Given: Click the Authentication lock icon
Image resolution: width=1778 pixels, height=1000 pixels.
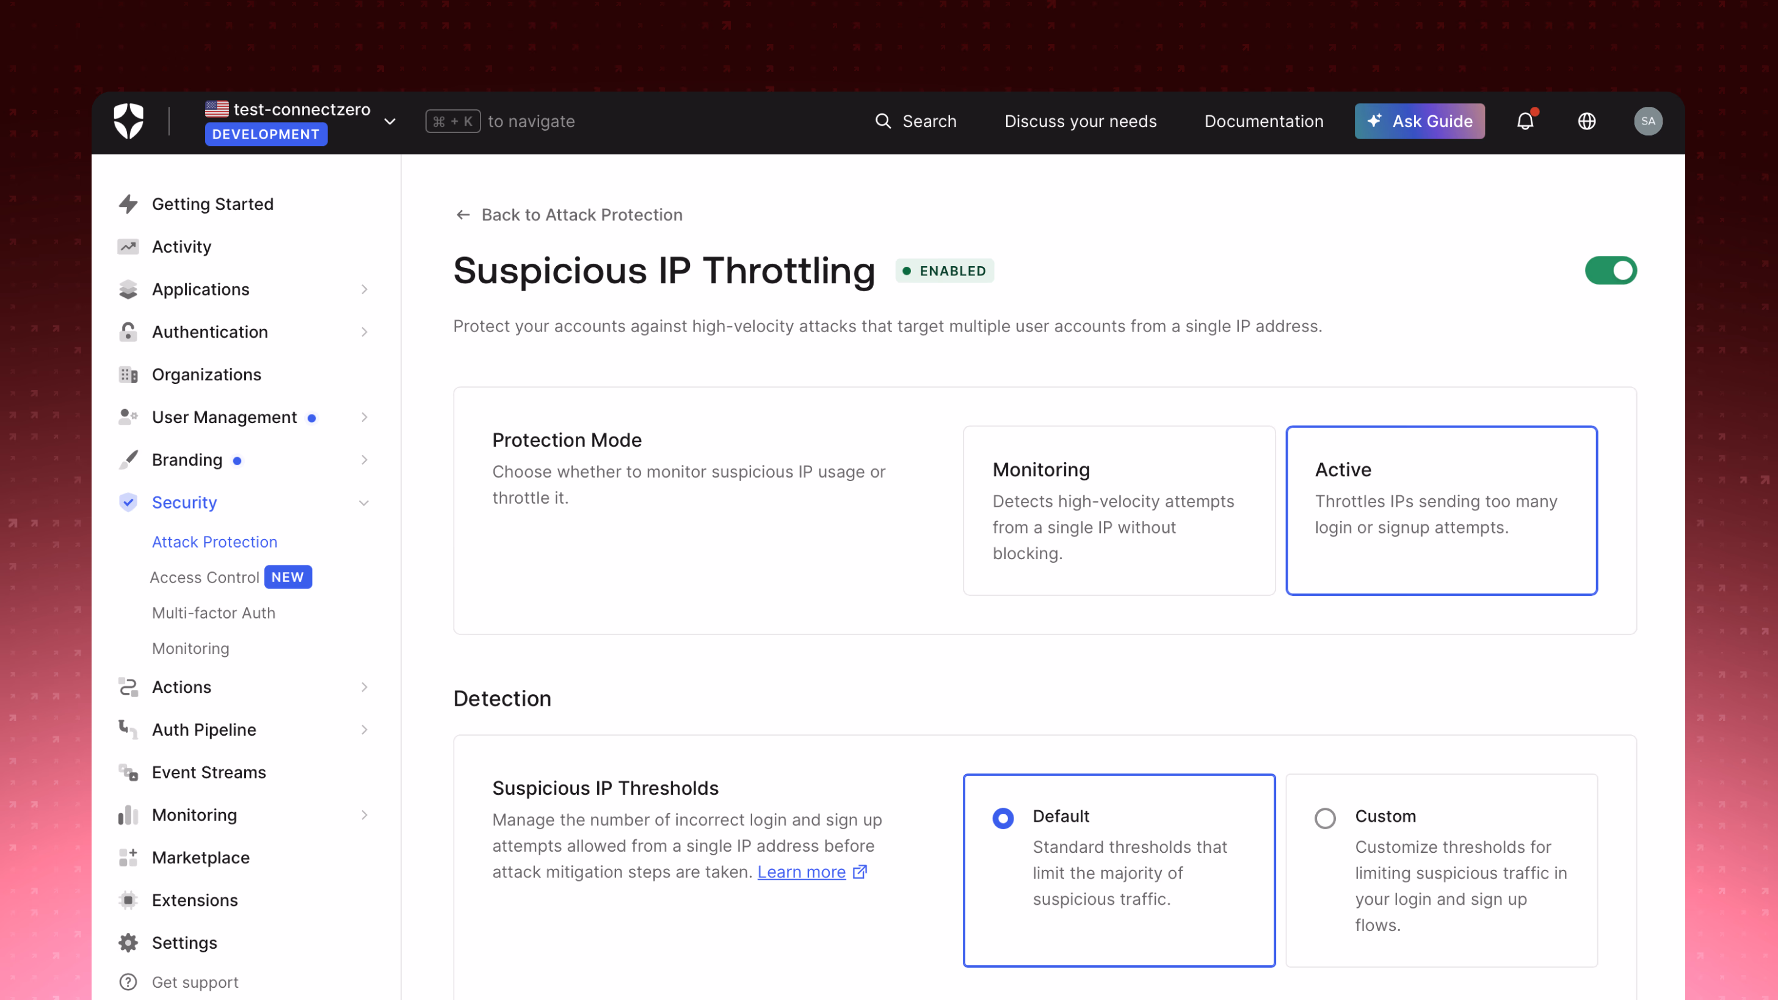Looking at the screenshot, I should pyautogui.click(x=128, y=332).
